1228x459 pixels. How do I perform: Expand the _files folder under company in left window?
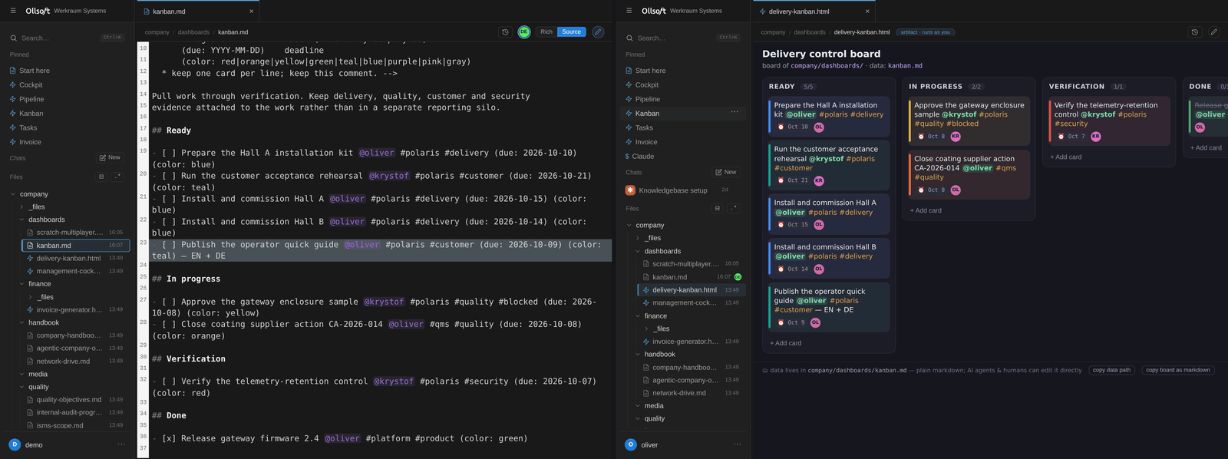(x=21, y=206)
